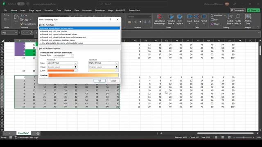Click the Cut command
Image resolution: width=262 pixels, height=147 pixels.
24,16
